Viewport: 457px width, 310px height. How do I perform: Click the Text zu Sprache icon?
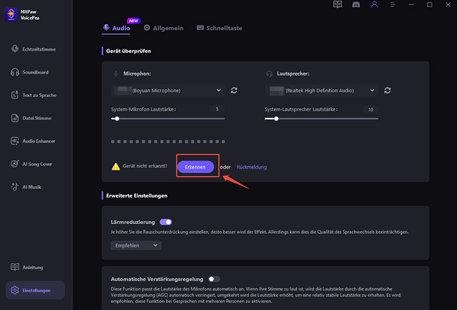pyautogui.click(x=15, y=95)
